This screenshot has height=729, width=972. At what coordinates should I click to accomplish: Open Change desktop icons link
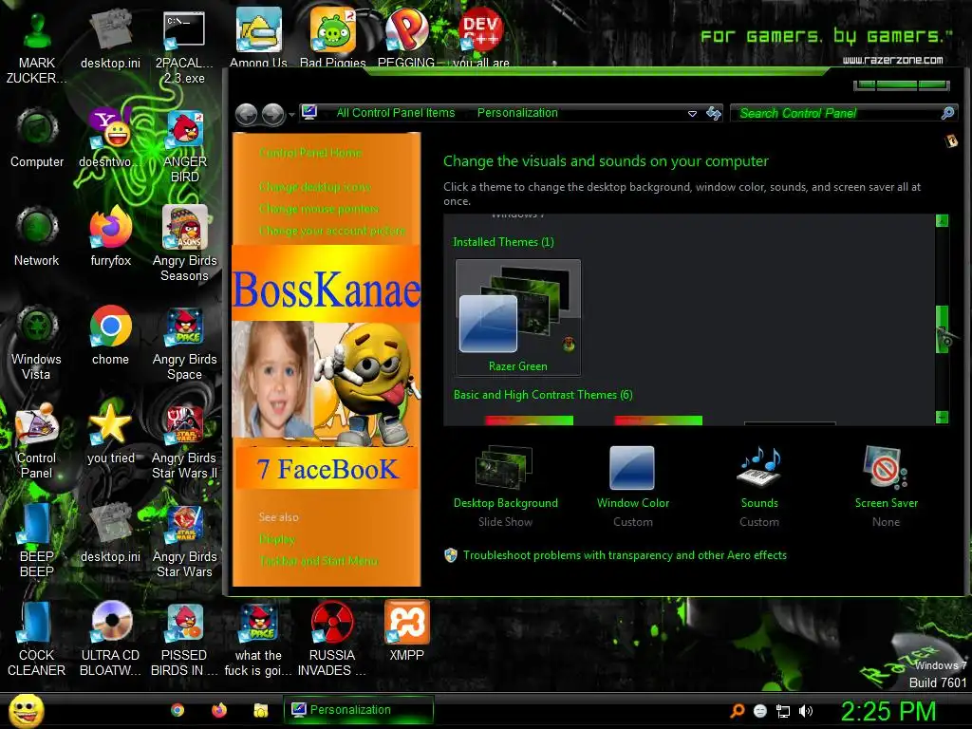pyautogui.click(x=314, y=187)
